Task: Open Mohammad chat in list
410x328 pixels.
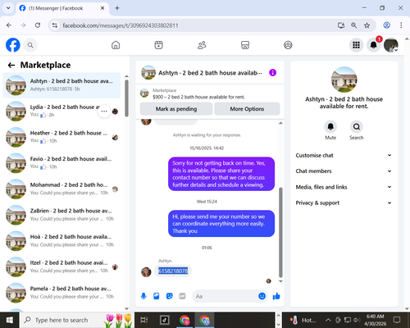Action: click(61, 189)
